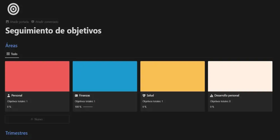Image resolution: width=280 pixels, height=140 pixels.
Task: Click the person icon on Personal card
Action: [9, 95]
